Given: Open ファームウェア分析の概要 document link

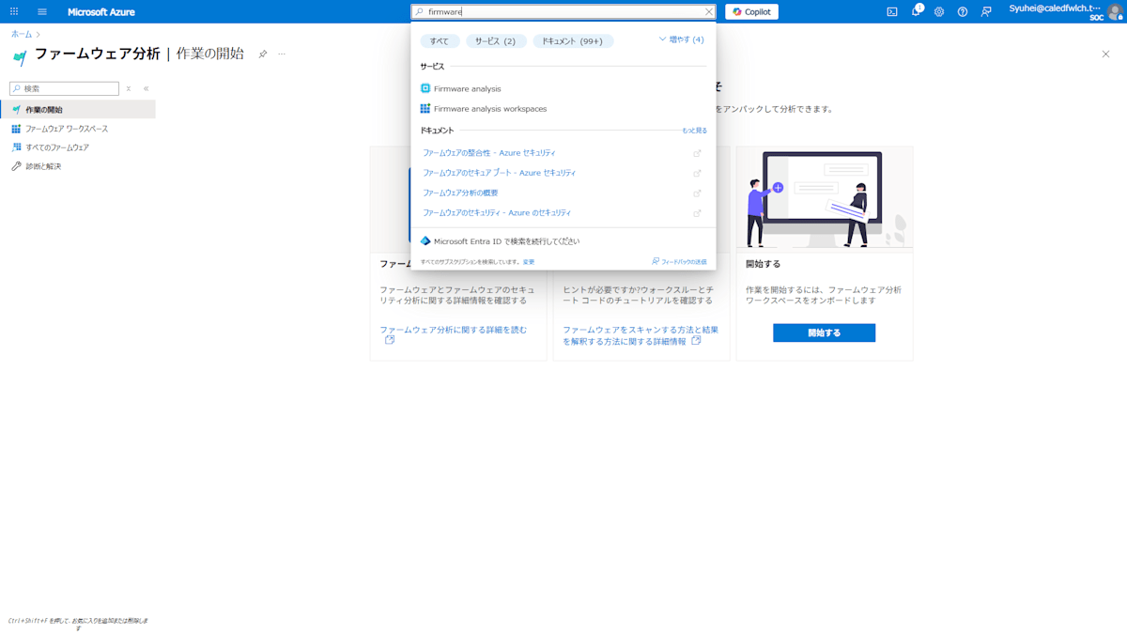Looking at the screenshot, I should (460, 193).
